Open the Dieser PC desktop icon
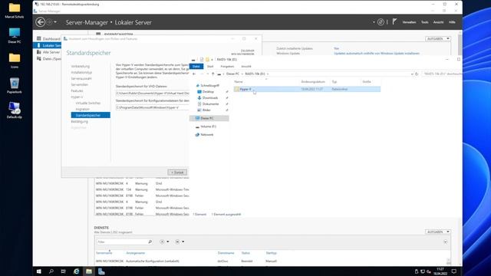 point(15,35)
